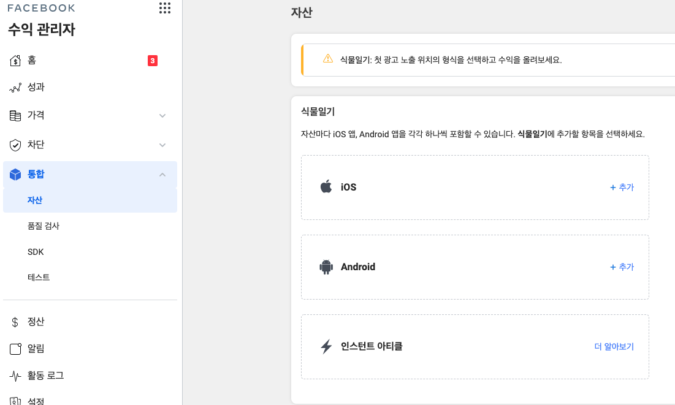Click the Android card label
Screen dimensions: 675x405
(358, 267)
